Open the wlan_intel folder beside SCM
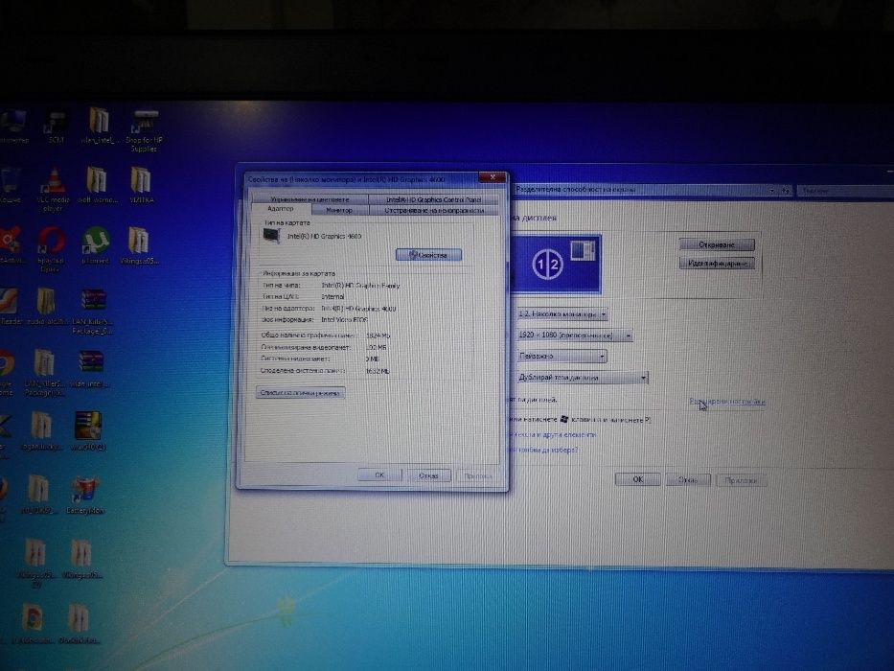This screenshot has height=671, width=894. tap(100, 126)
